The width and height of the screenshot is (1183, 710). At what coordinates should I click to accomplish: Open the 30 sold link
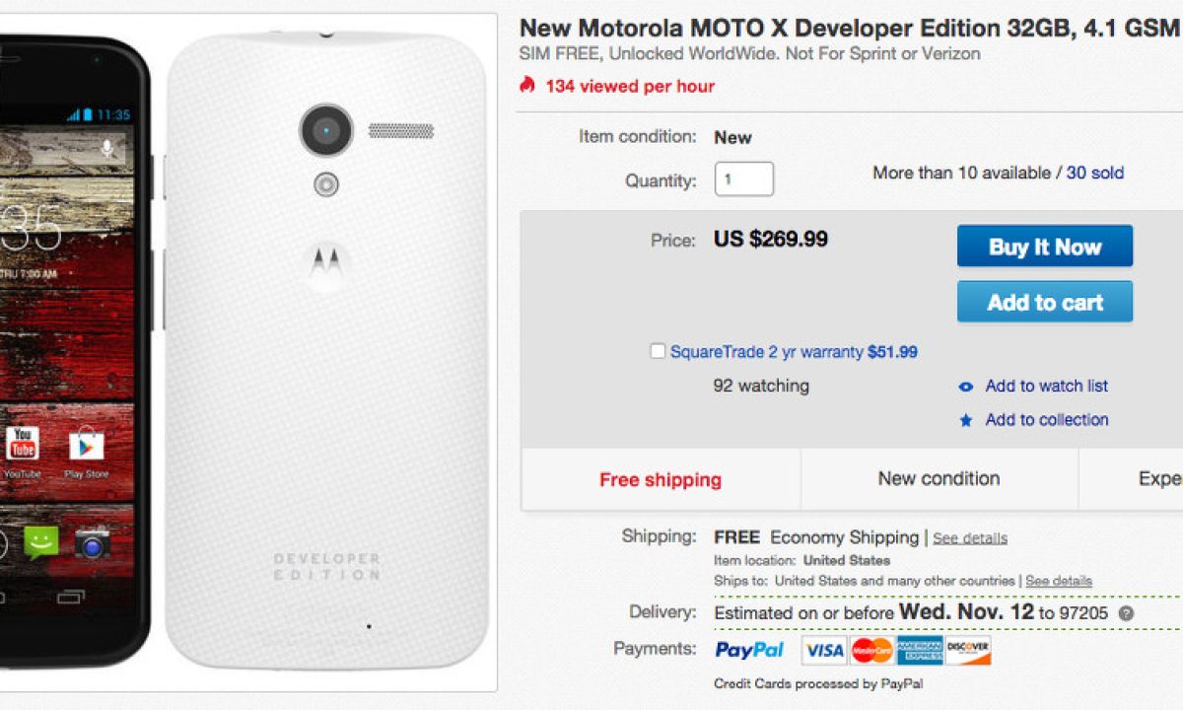(1094, 173)
